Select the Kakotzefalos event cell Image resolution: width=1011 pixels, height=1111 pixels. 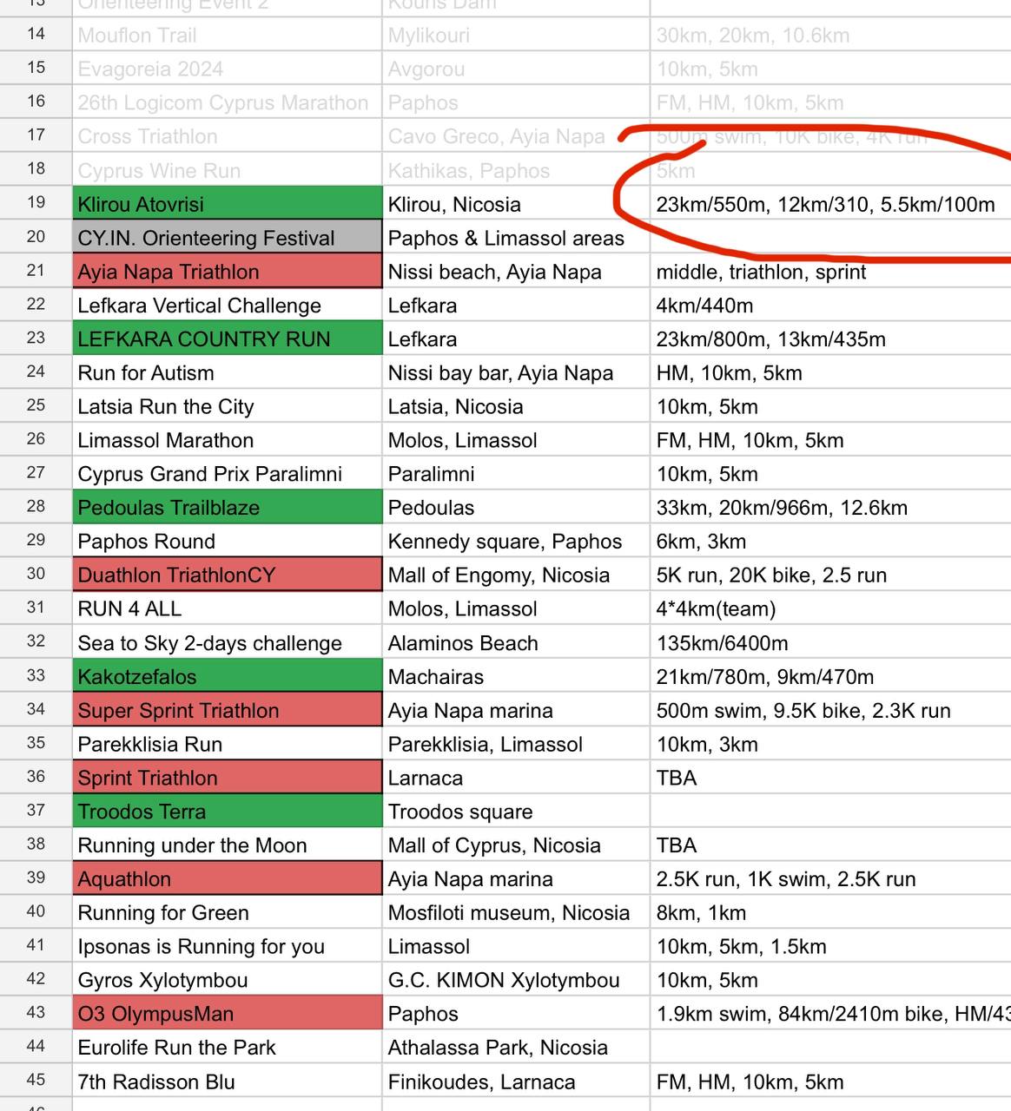[x=227, y=677]
